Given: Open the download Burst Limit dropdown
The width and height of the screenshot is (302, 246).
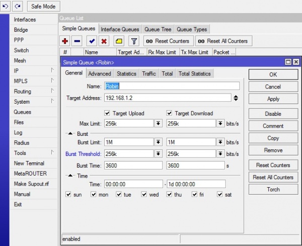Looking at the screenshot, I should [x=220, y=143].
